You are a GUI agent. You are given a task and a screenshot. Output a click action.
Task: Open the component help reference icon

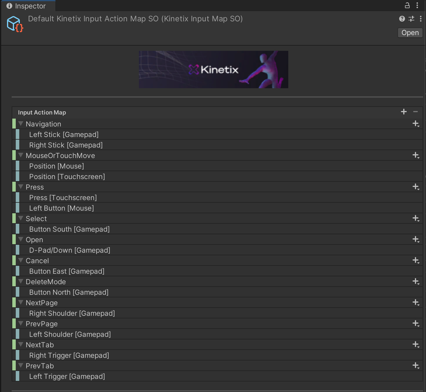tap(402, 19)
